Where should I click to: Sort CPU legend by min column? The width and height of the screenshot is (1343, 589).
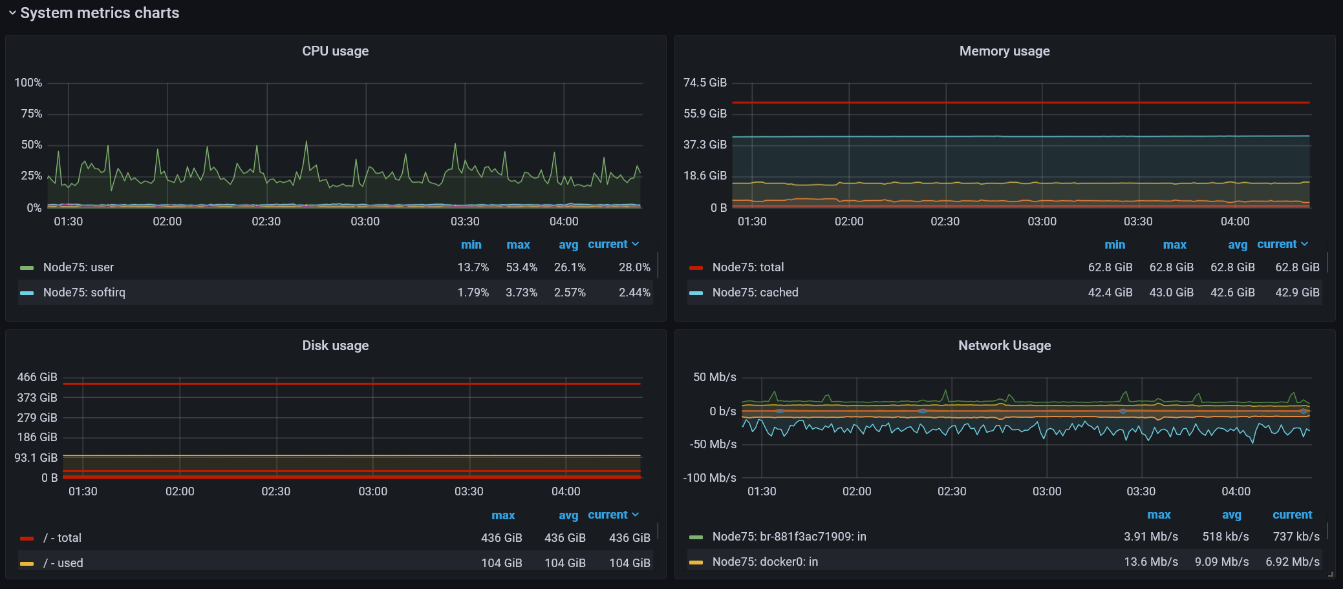[471, 245]
